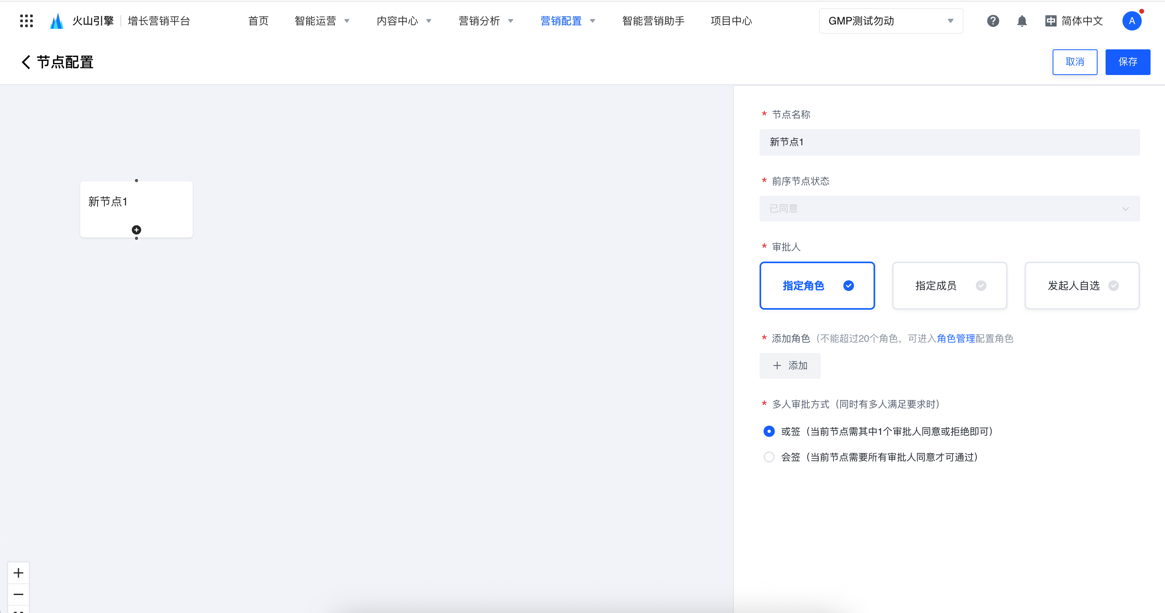Click the language switch icon 简体中文
Viewport: 1165px width, 613px height.
pyautogui.click(x=1051, y=21)
